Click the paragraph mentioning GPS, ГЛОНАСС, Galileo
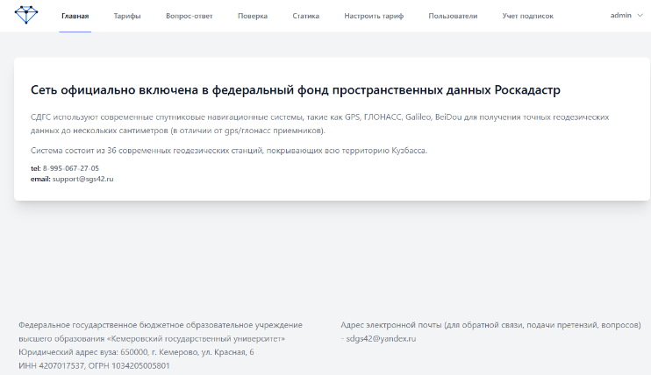Viewport: 651px width, 375px height. coord(319,124)
